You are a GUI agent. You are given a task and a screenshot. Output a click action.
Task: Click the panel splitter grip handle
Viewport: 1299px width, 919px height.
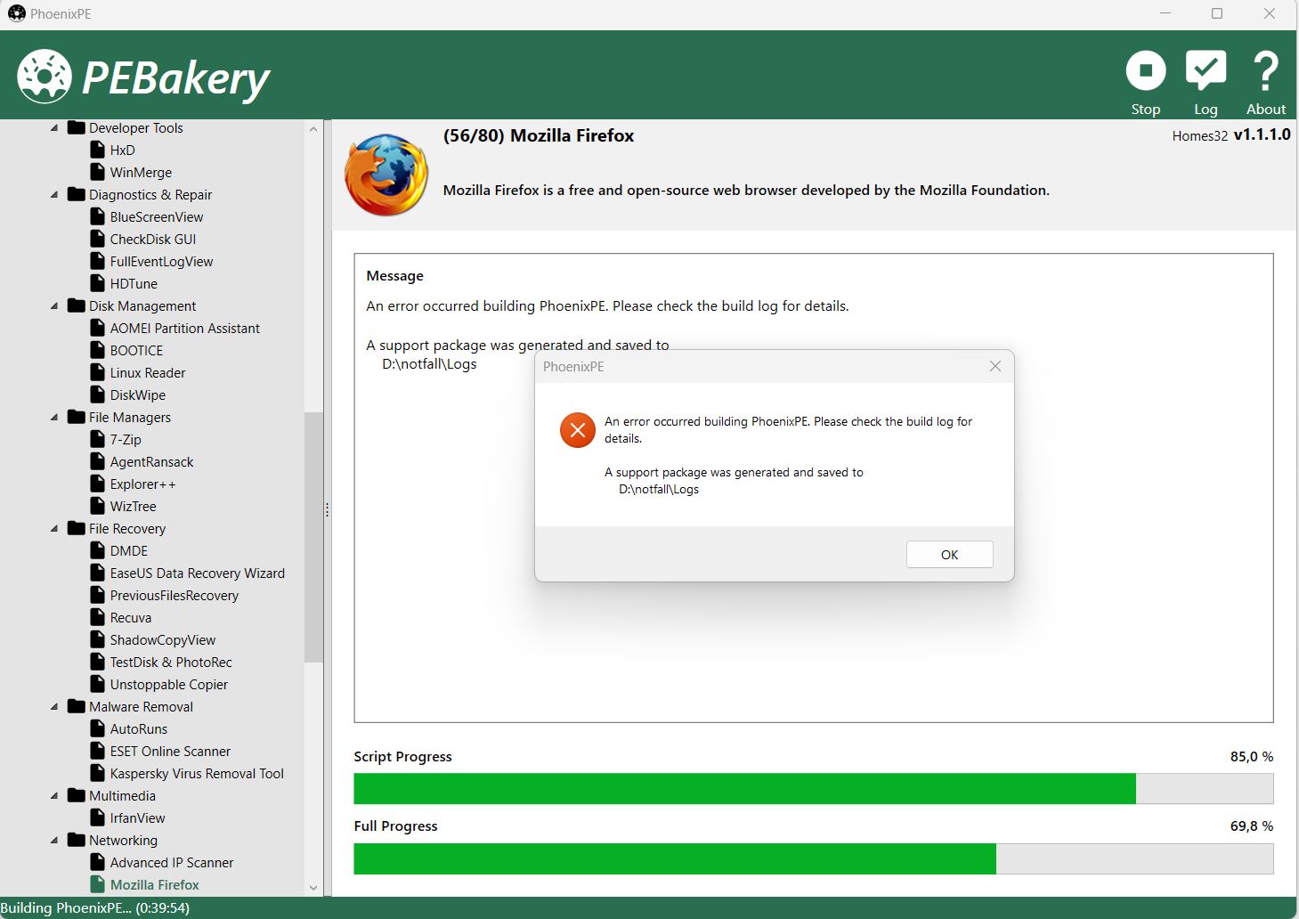(x=327, y=509)
